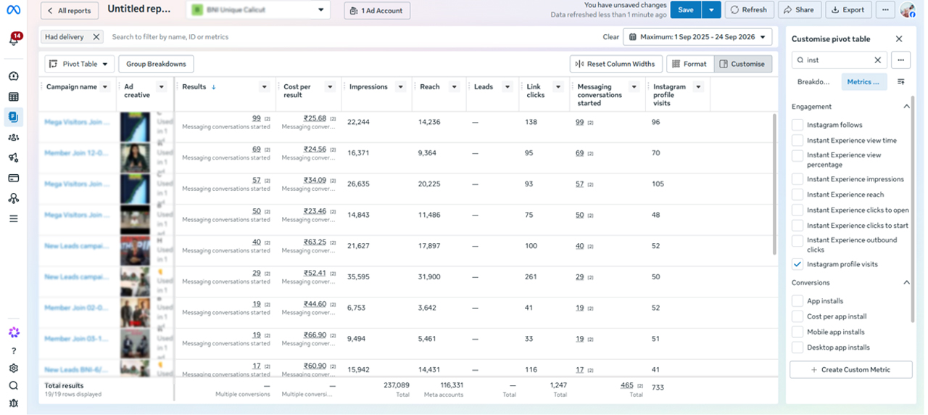Remove the Had delivery filter chip
Viewport: 928px width, 415px height.
(x=96, y=37)
